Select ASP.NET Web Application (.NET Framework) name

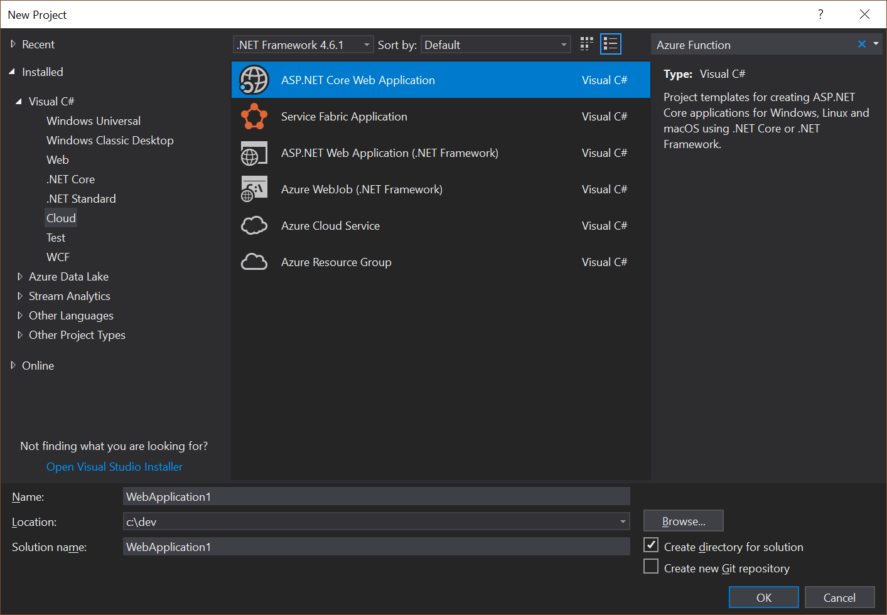390,152
